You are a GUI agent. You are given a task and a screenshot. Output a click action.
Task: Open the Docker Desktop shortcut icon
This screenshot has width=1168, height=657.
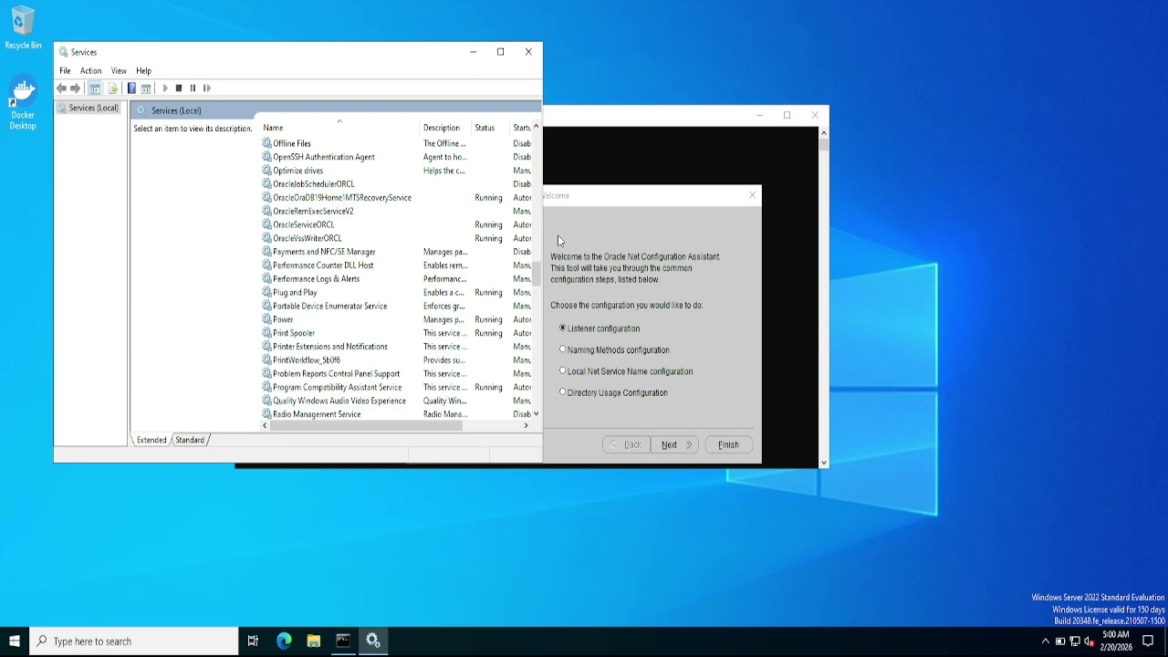coord(23,103)
